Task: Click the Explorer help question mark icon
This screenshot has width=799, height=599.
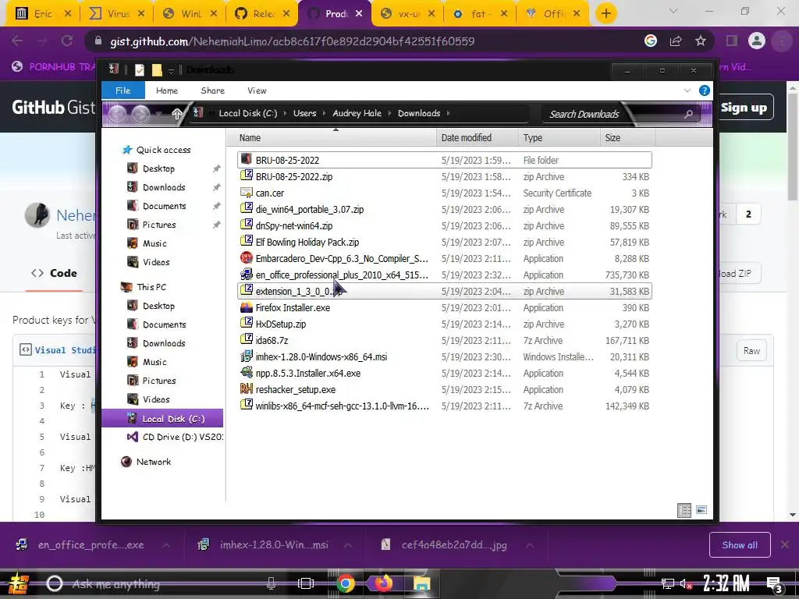Action: (x=705, y=90)
